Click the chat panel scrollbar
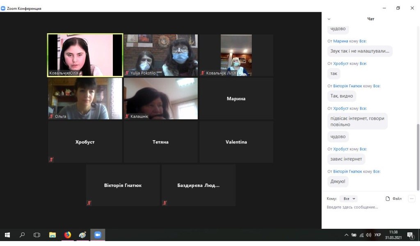The height and width of the screenshot is (246, 420). pyautogui.click(x=418, y=156)
